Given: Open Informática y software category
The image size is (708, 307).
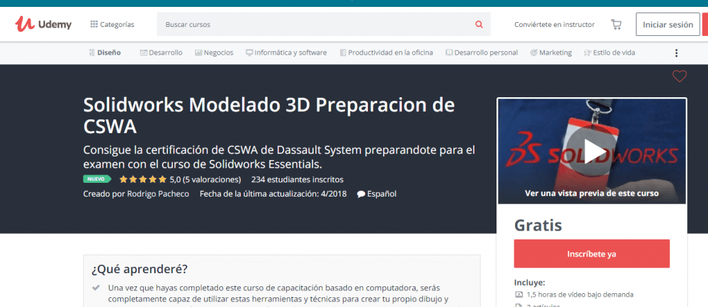Looking at the screenshot, I should click(x=286, y=52).
